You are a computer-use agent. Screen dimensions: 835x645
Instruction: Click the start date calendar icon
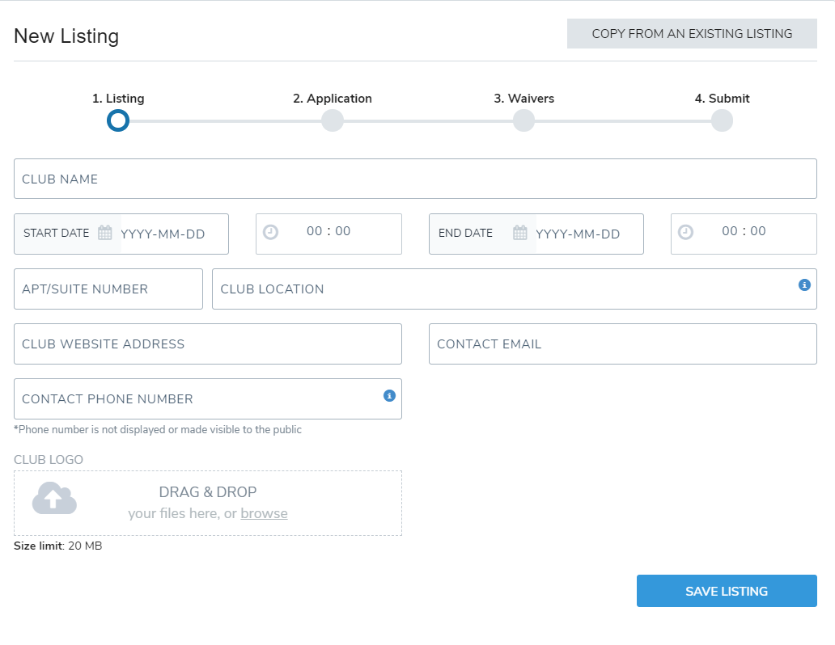[x=105, y=234]
